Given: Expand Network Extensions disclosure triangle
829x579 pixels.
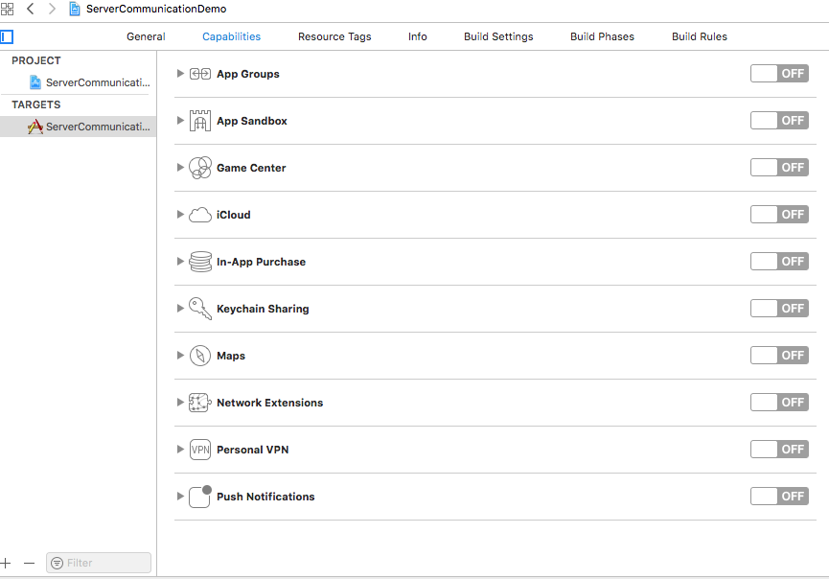Looking at the screenshot, I should click(x=180, y=403).
